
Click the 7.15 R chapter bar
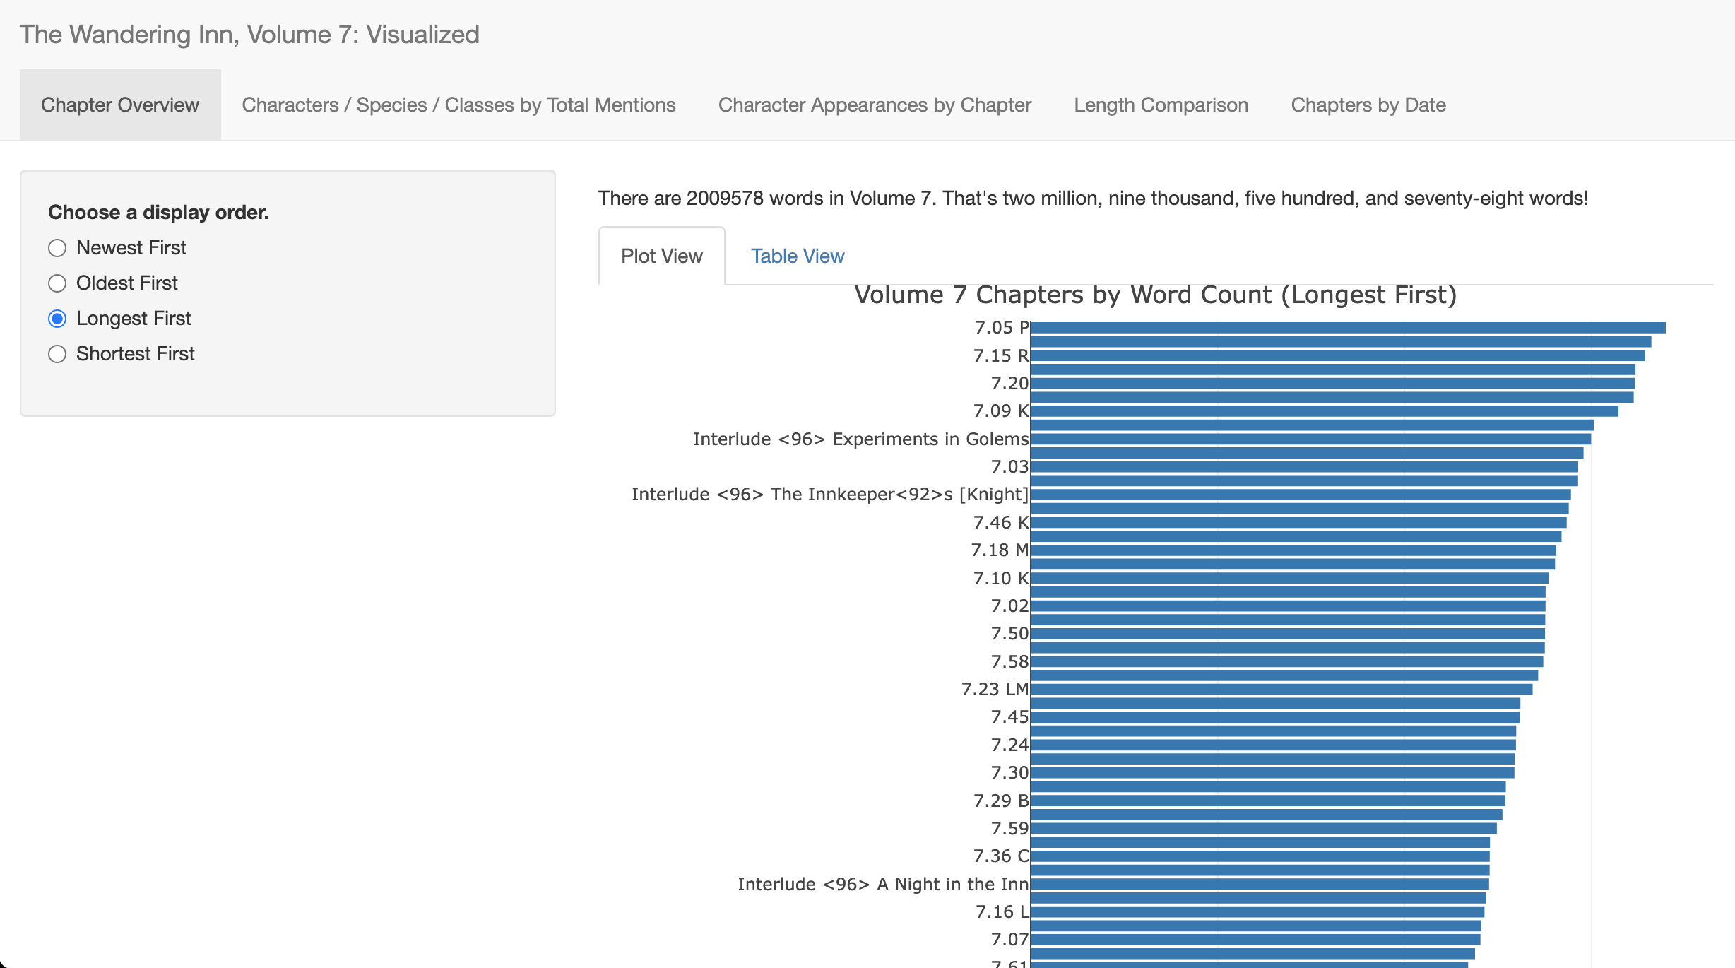(x=1337, y=355)
